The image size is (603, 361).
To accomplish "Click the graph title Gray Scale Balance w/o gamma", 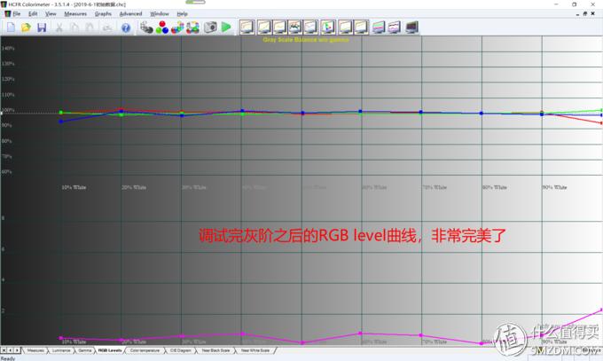I will [x=306, y=40].
